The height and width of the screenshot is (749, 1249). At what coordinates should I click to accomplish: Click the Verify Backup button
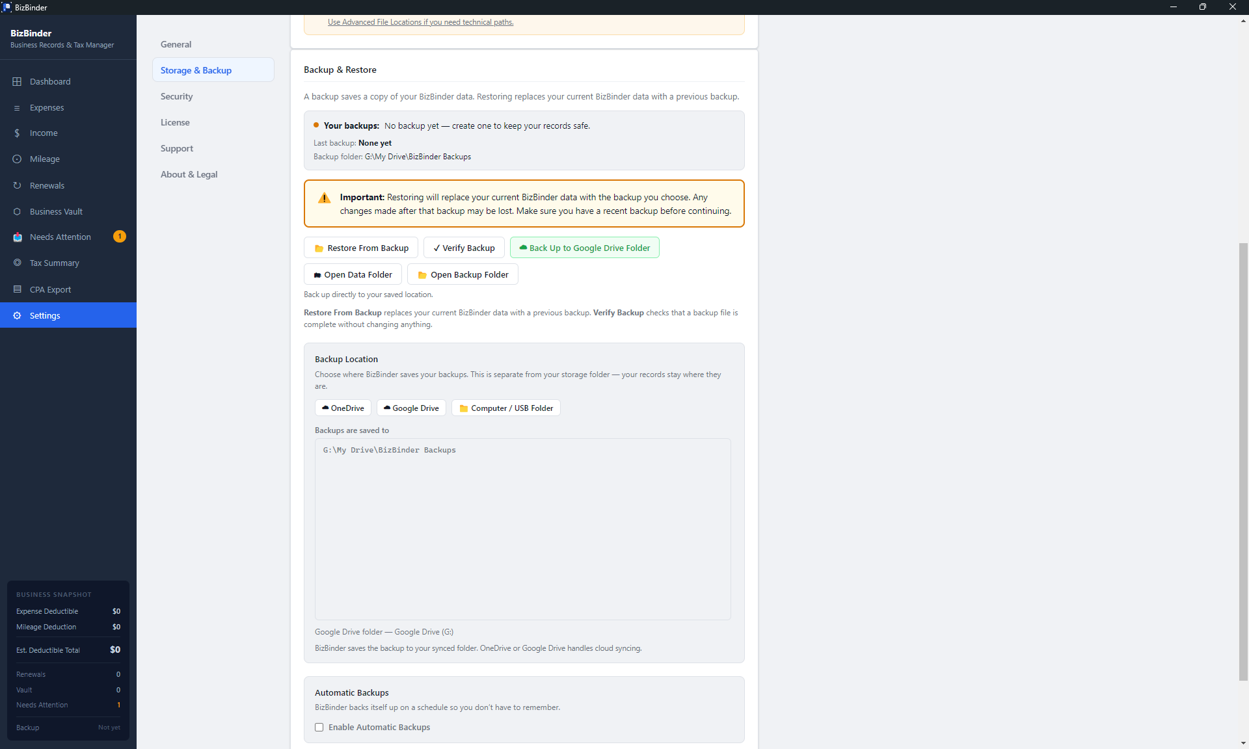click(464, 248)
